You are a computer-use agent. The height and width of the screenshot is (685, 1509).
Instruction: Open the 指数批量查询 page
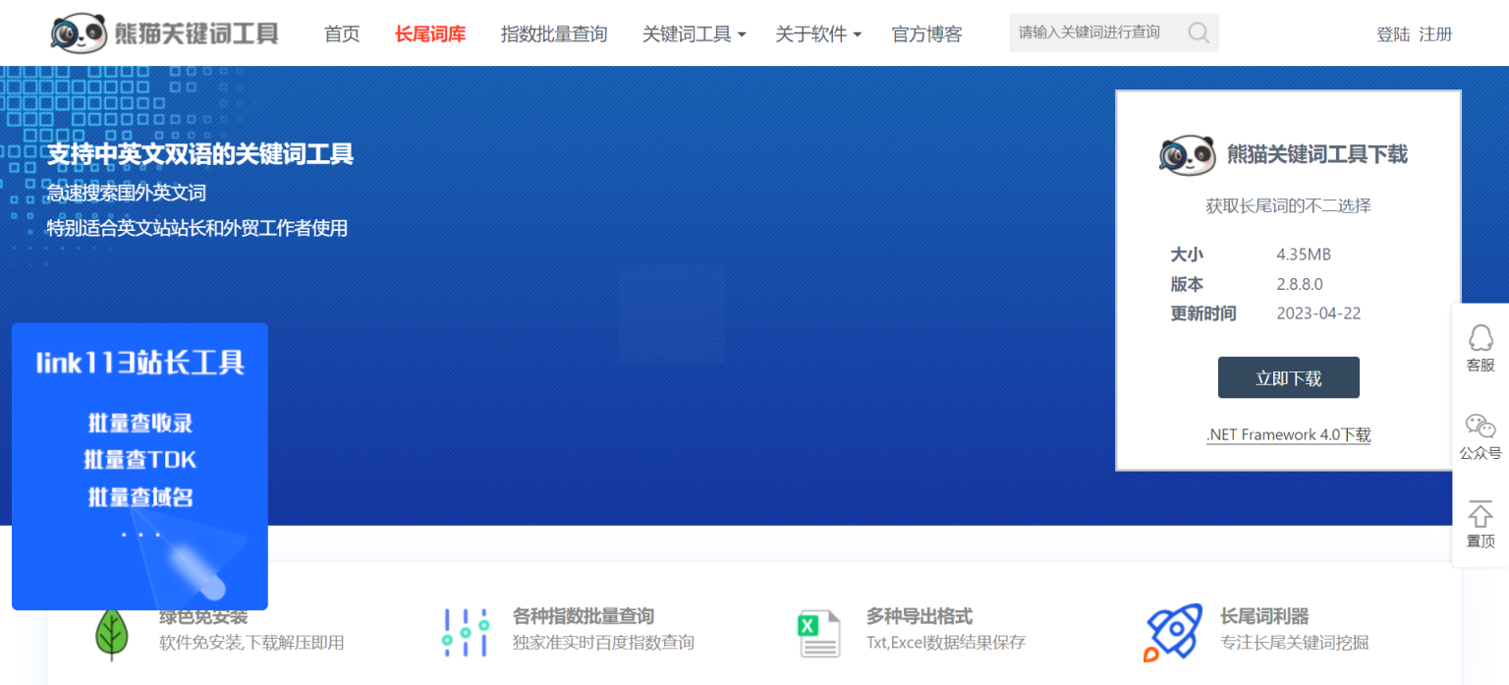[553, 32]
